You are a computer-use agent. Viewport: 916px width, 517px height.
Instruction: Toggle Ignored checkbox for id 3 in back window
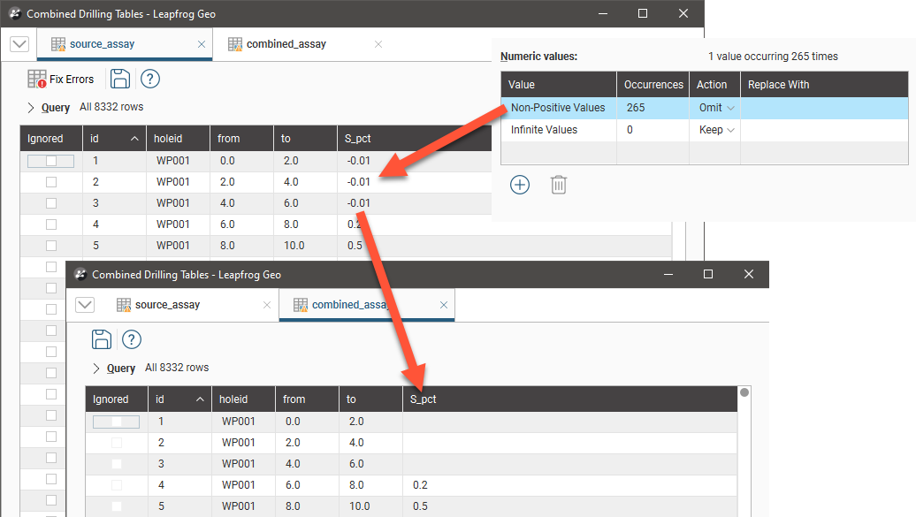tap(51, 203)
